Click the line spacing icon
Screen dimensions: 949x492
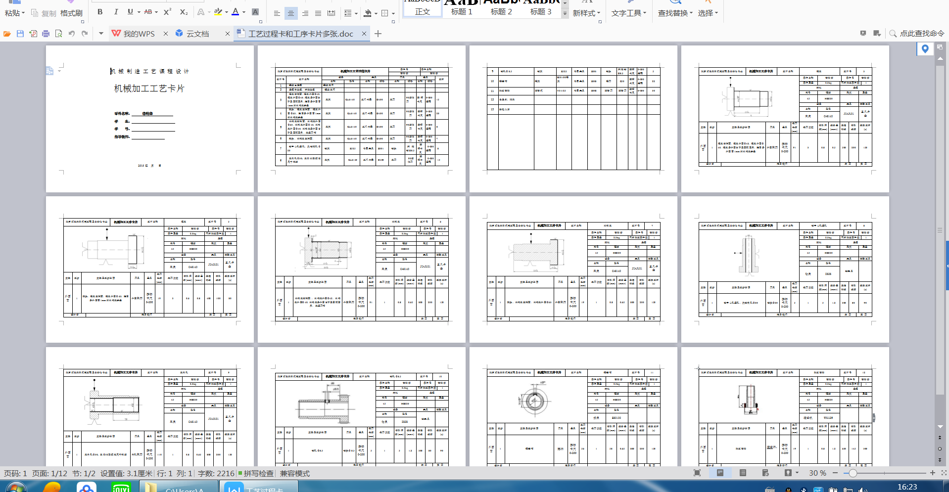pyautogui.click(x=348, y=13)
